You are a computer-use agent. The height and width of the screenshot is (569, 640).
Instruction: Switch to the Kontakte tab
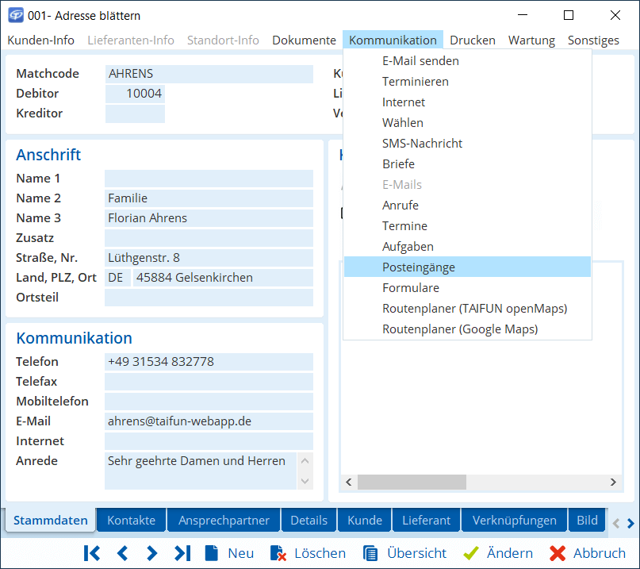pos(132,521)
